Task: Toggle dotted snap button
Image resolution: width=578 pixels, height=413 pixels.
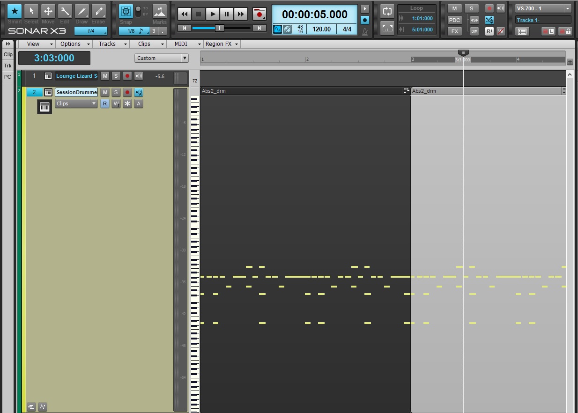Action: (162, 31)
